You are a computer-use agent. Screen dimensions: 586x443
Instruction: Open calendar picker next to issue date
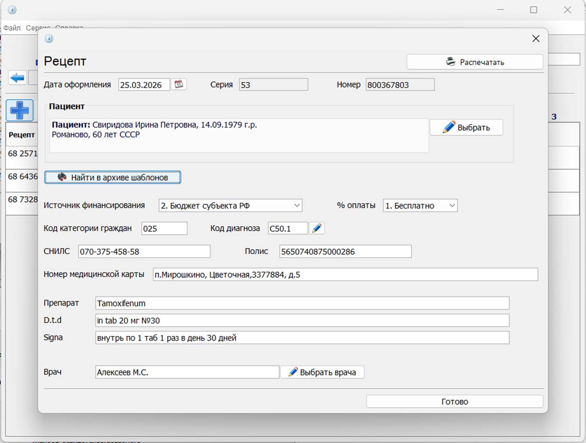[178, 85]
